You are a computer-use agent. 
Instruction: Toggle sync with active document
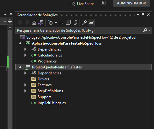pos(61,23)
